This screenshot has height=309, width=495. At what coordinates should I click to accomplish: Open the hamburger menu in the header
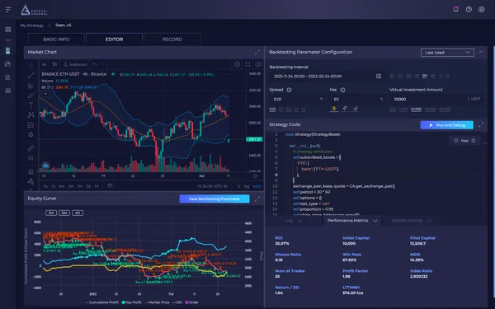click(8, 10)
